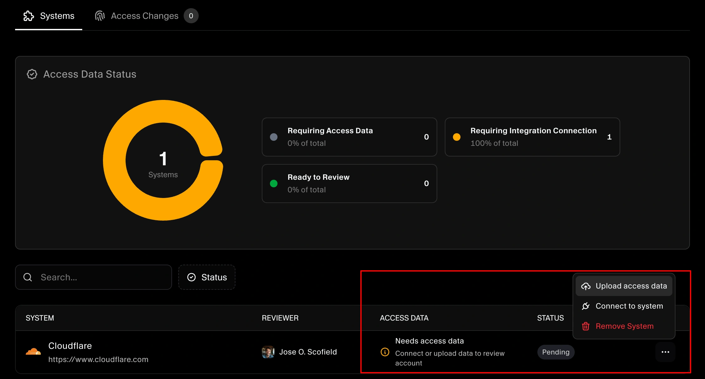Click the SYSTEM column header

tap(40, 318)
